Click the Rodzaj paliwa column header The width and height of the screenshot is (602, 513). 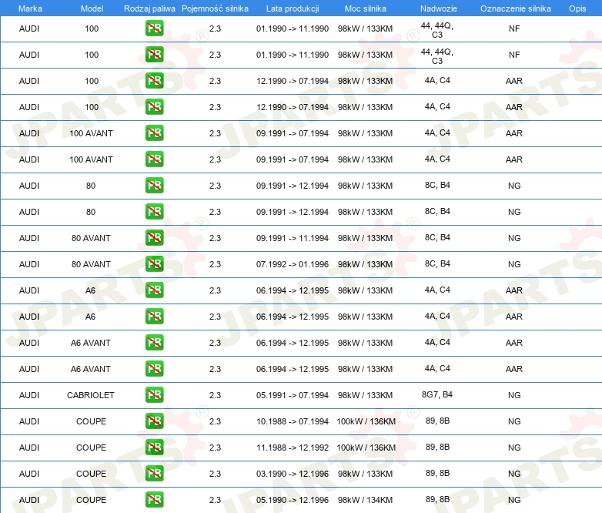(x=149, y=8)
